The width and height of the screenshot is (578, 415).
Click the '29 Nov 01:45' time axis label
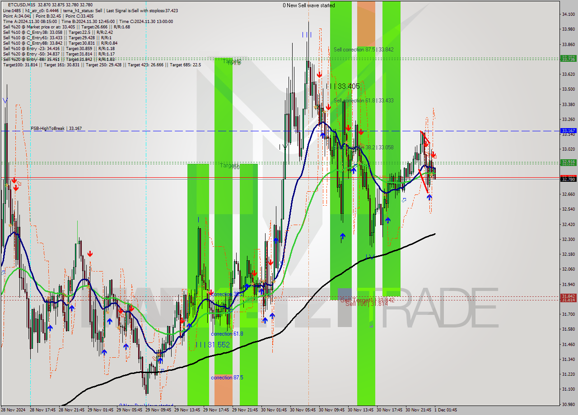point(101,410)
